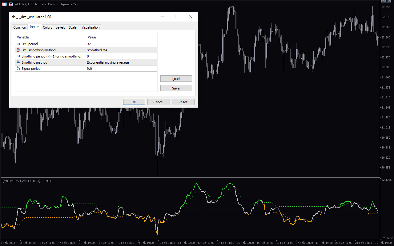Select the Inputs tab
The width and height of the screenshot is (394, 246).
click(34, 27)
